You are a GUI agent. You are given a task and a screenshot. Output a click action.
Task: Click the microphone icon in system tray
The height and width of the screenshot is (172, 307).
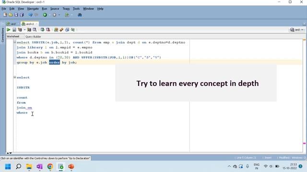248,166
